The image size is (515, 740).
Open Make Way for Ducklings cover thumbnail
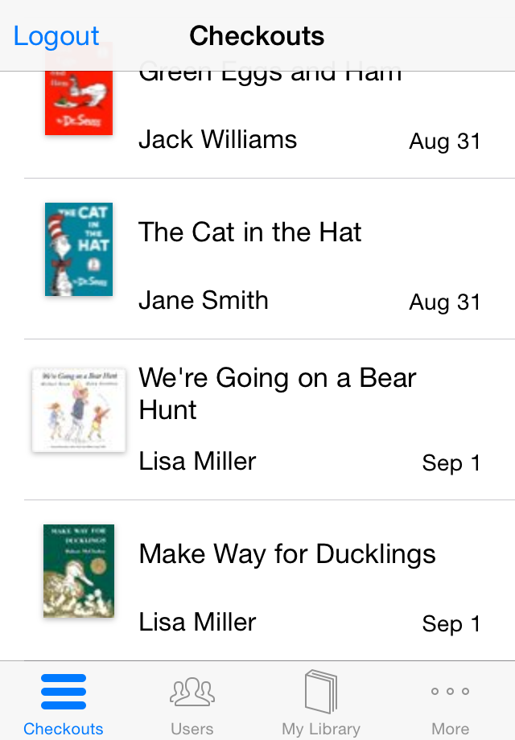pos(79,570)
